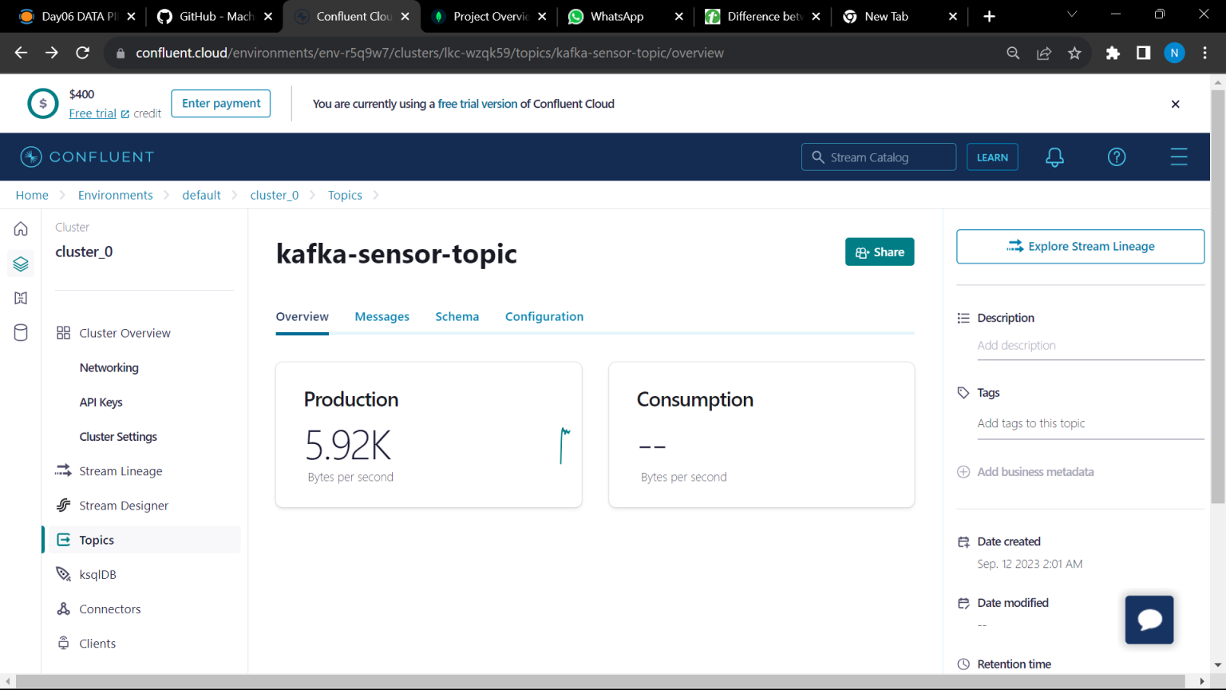Open the database cylinder icon in left rail
Image resolution: width=1226 pixels, height=690 pixels.
coord(20,333)
